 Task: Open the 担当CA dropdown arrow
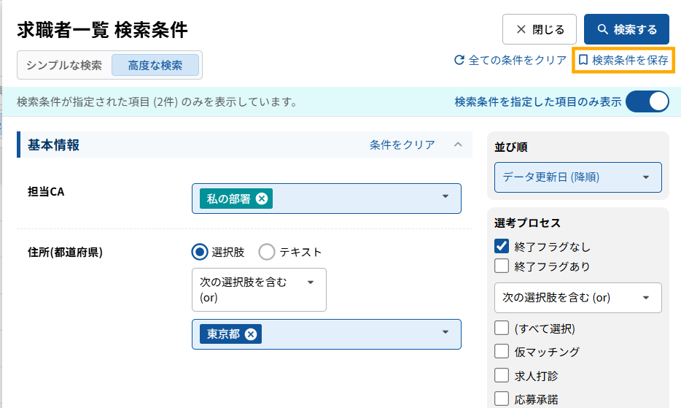tap(445, 197)
